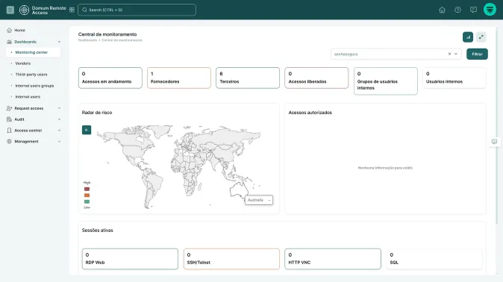The height and width of the screenshot is (282, 503).
Task: Click the orange medium risk legend swatch
Action: click(87, 195)
